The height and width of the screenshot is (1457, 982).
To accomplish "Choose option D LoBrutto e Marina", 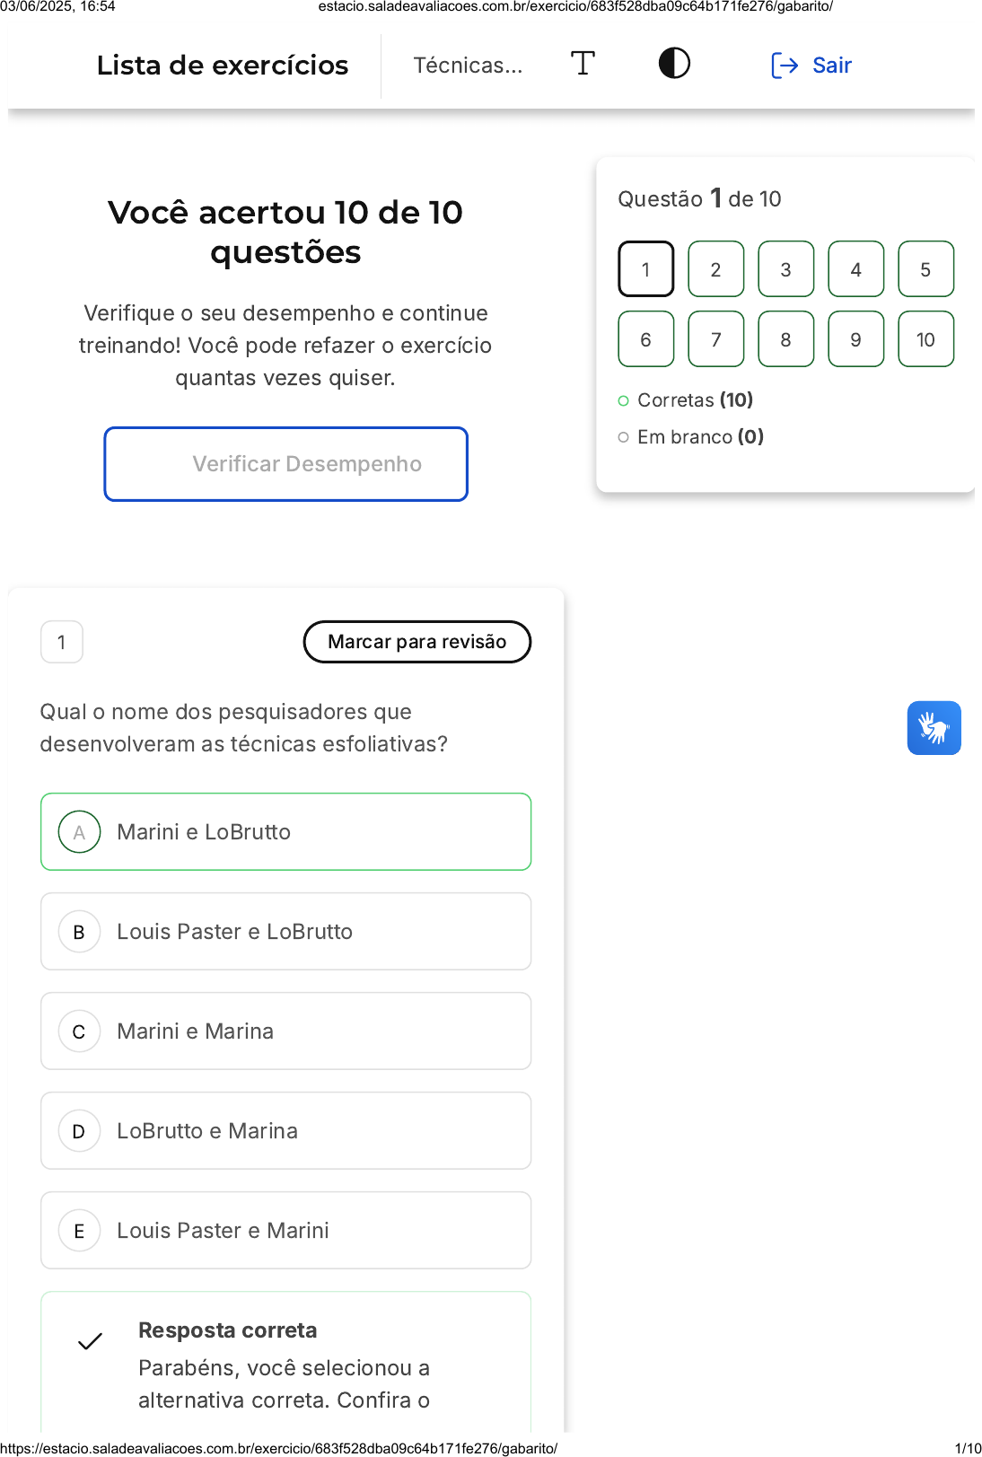I will click(285, 1131).
